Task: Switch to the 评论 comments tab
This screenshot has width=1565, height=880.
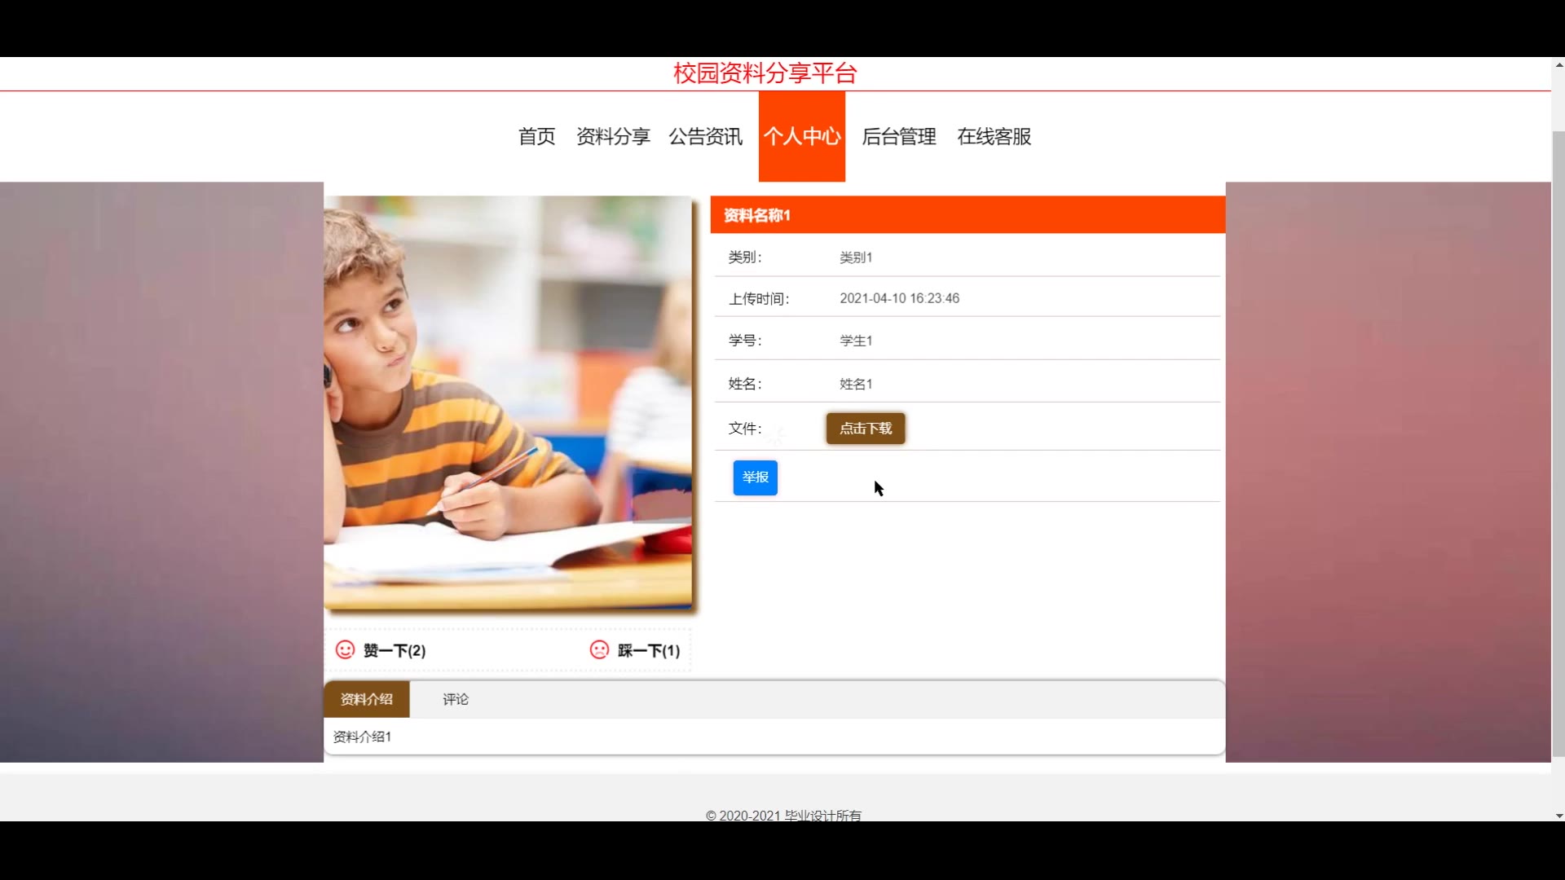Action: coord(456,699)
